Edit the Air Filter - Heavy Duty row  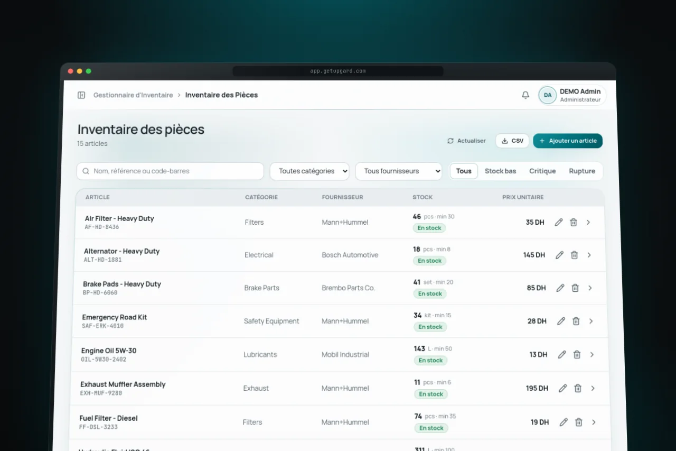[x=559, y=222]
